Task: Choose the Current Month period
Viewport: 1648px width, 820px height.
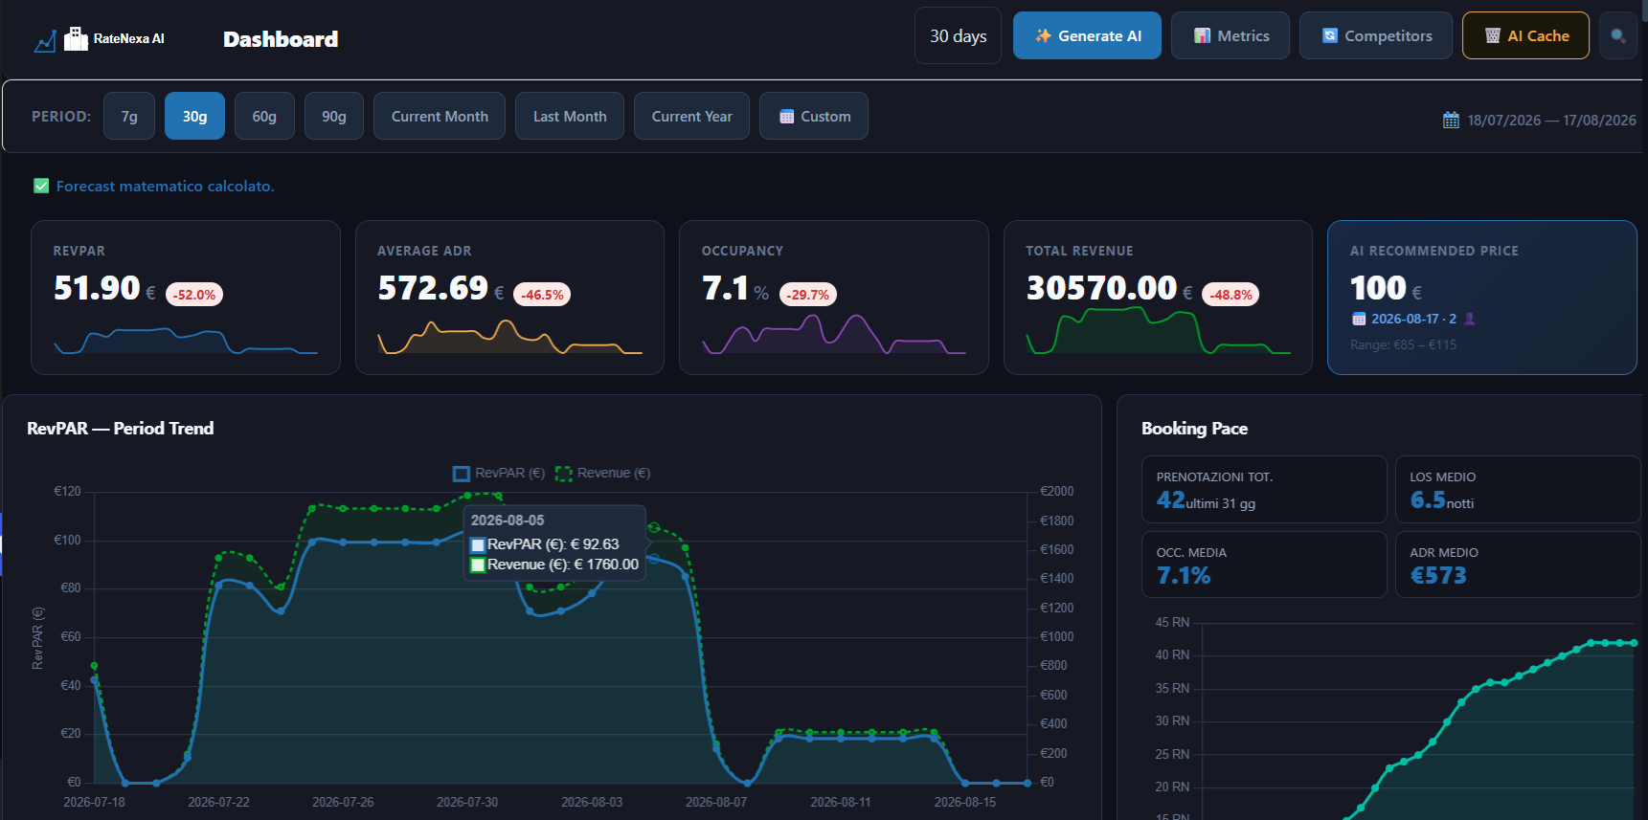Action: pyautogui.click(x=440, y=116)
